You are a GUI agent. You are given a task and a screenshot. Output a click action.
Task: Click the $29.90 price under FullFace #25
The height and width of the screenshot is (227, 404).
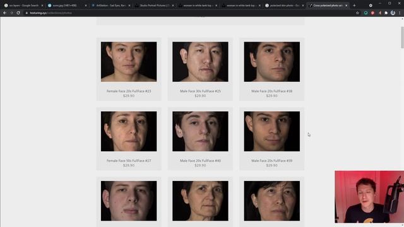tap(200, 96)
